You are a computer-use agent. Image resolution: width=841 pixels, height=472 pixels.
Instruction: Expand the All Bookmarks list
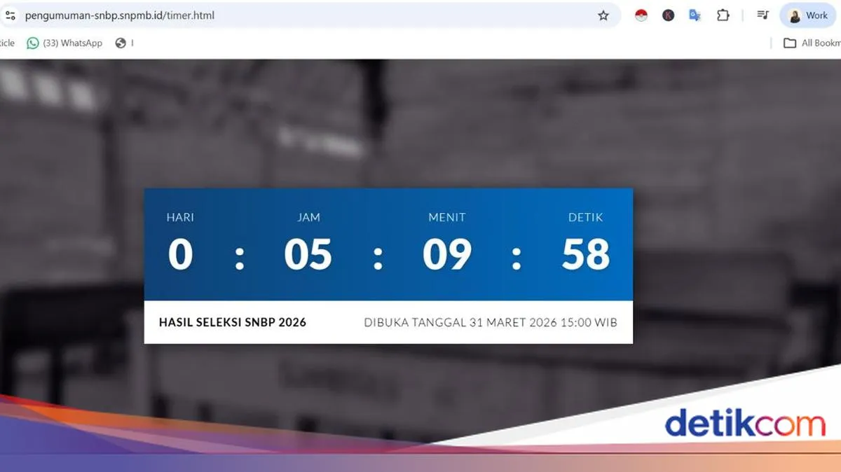pos(813,43)
